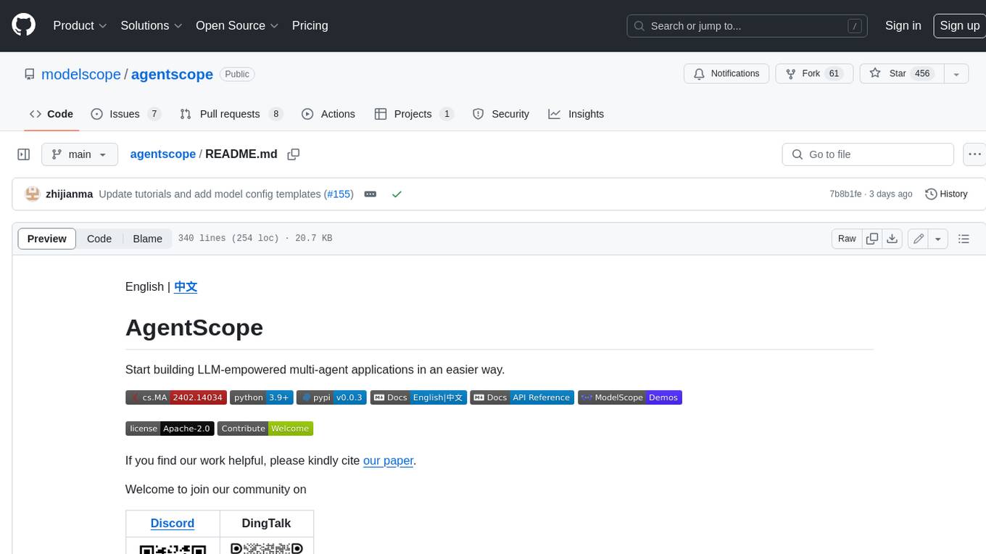
Task: Open the star lists dropdown arrow
Action: pyautogui.click(x=956, y=74)
